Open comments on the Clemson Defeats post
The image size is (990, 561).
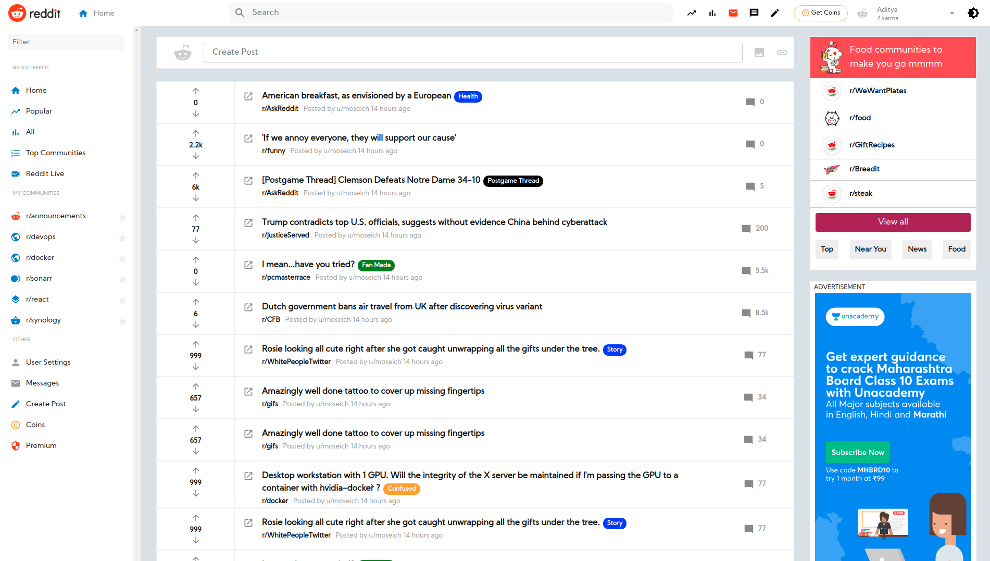coord(750,186)
